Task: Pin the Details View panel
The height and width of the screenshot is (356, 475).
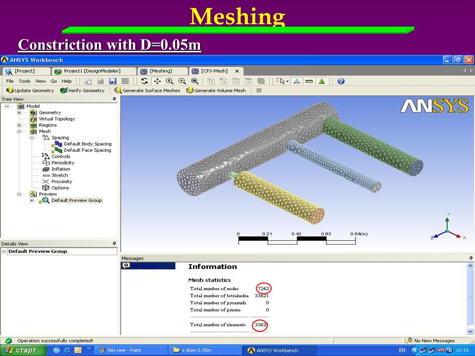Action: click(114, 244)
